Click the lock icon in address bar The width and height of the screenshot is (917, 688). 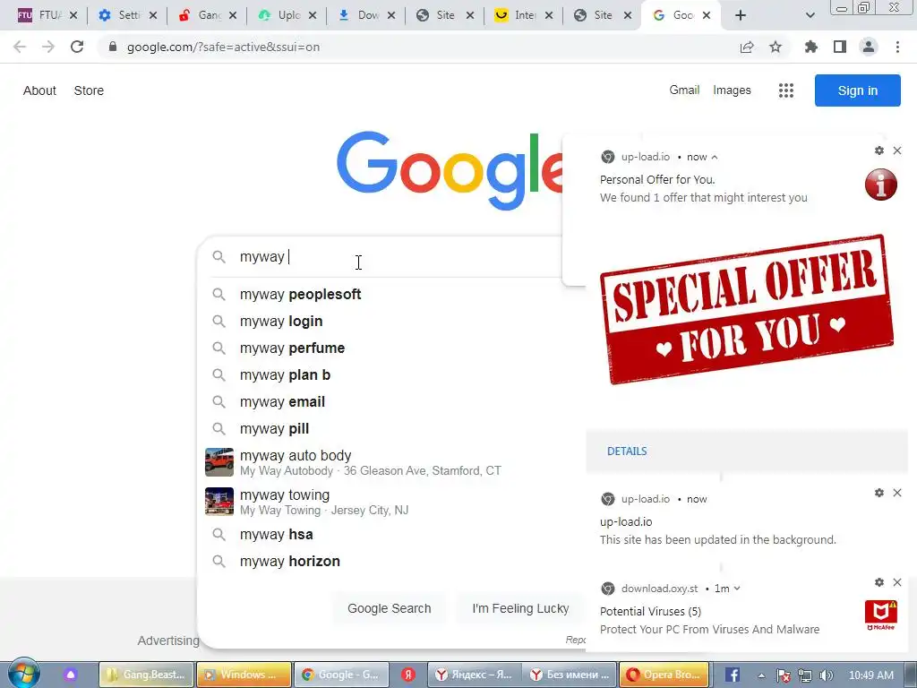coord(113,47)
